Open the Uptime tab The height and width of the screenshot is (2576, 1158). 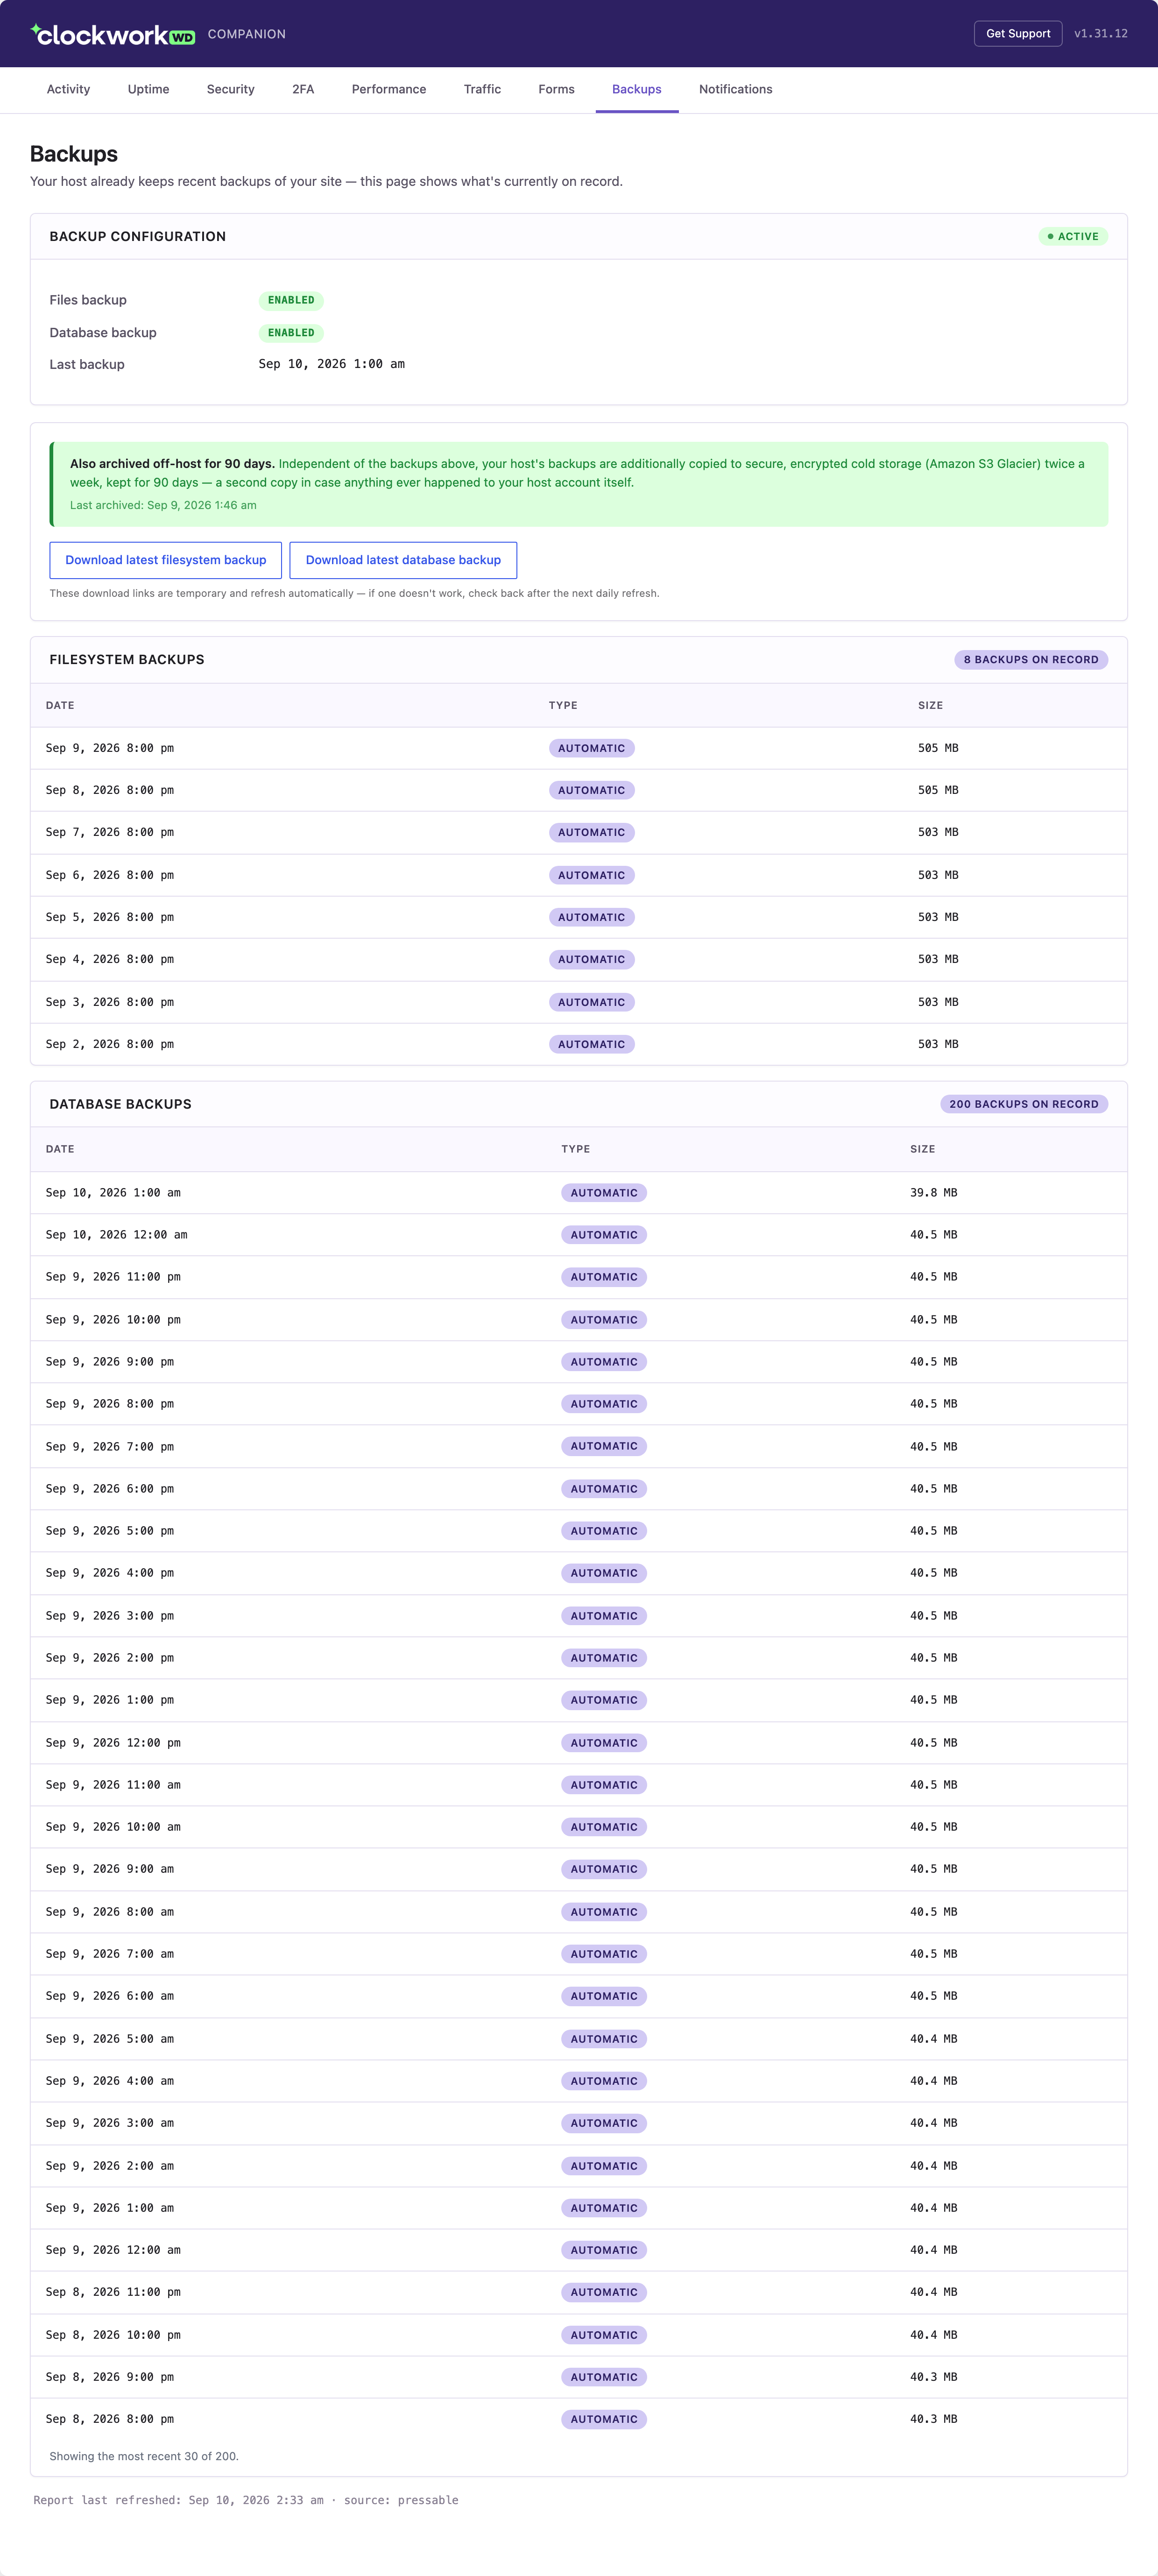(x=148, y=89)
